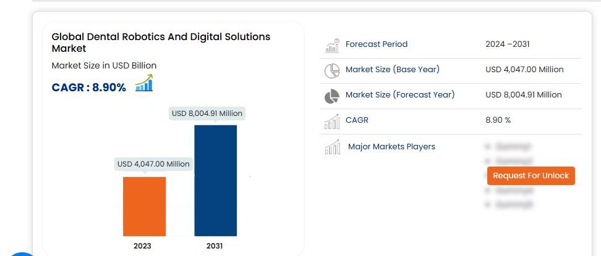This screenshot has height=256, width=601.
Task: Click the Market Size Forecast Year pie icon
Action: tap(332, 96)
